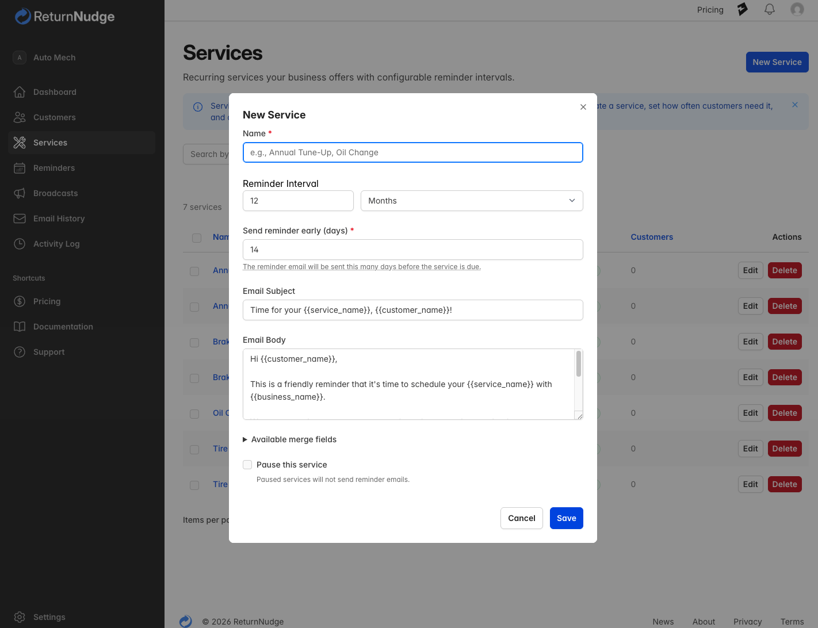The height and width of the screenshot is (628, 818).
Task: Sort the table by the Customers column
Action: point(652,237)
